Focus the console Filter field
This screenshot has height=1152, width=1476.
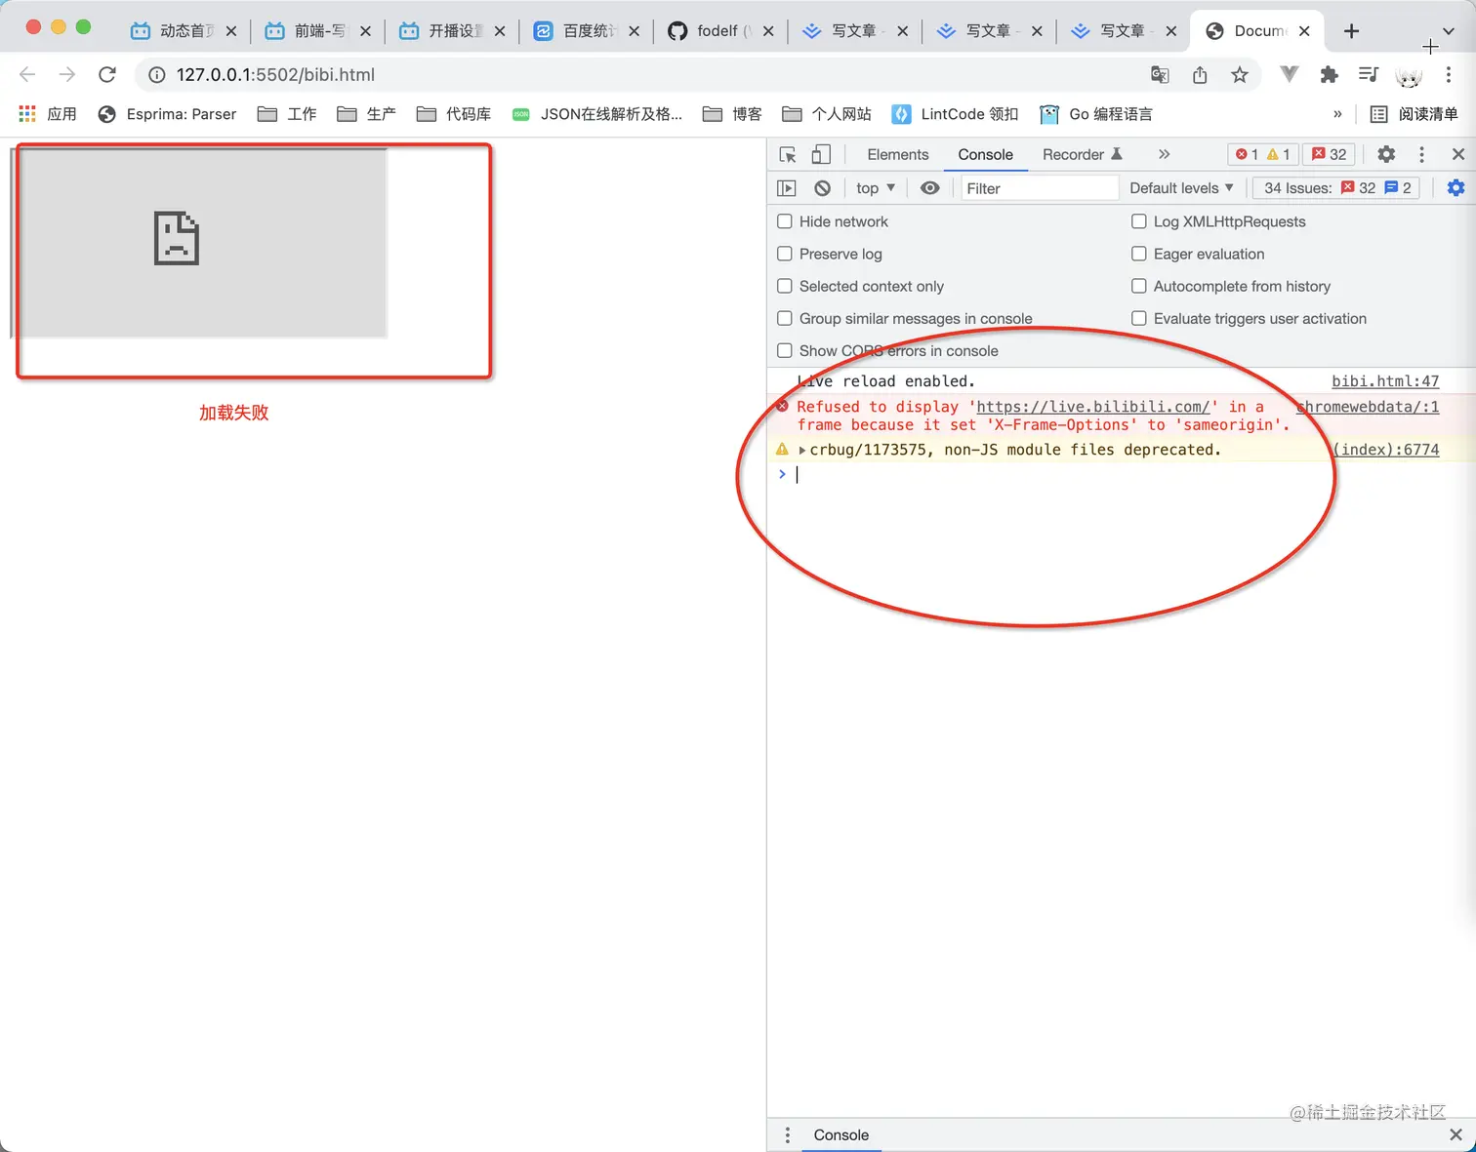[x=1039, y=188]
